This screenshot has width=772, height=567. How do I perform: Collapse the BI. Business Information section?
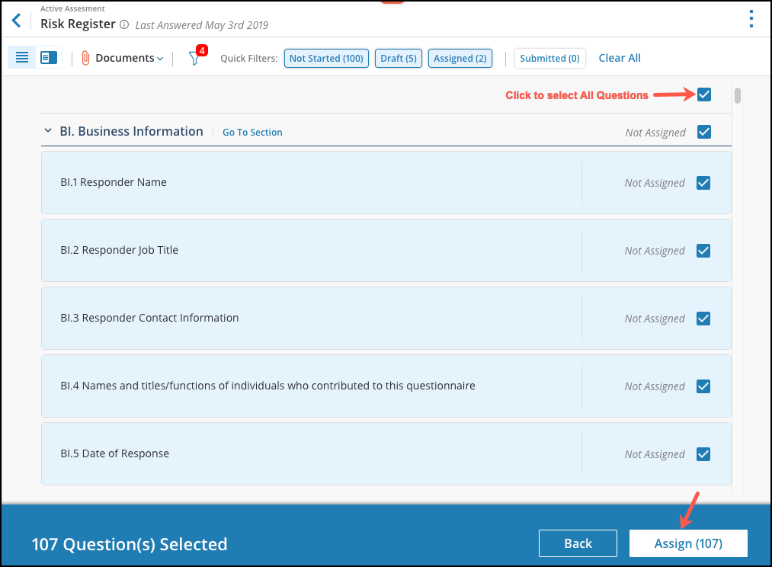click(x=47, y=130)
